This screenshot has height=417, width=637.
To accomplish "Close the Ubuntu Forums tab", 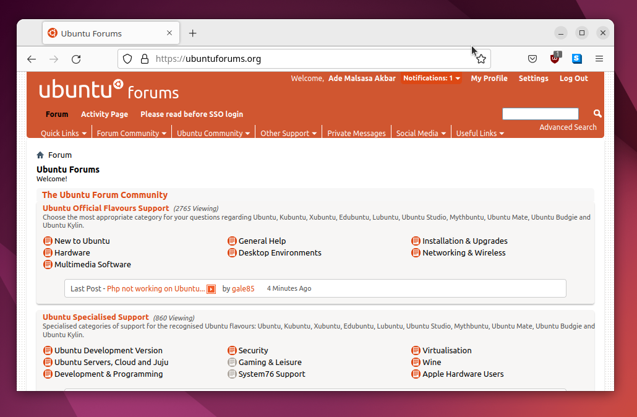I will [x=169, y=33].
